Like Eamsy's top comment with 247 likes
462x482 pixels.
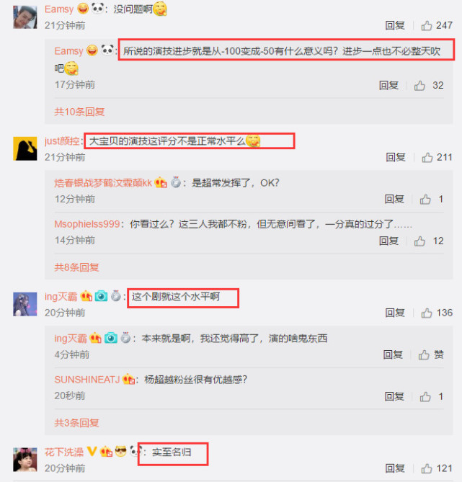point(427,25)
